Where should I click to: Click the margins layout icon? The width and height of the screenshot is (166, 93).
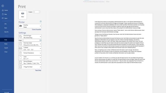click(20, 62)
